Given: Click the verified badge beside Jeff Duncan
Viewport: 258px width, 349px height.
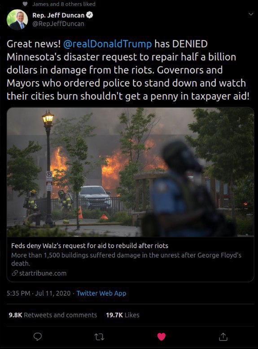Looking at the screenshot, I should 89,15.
